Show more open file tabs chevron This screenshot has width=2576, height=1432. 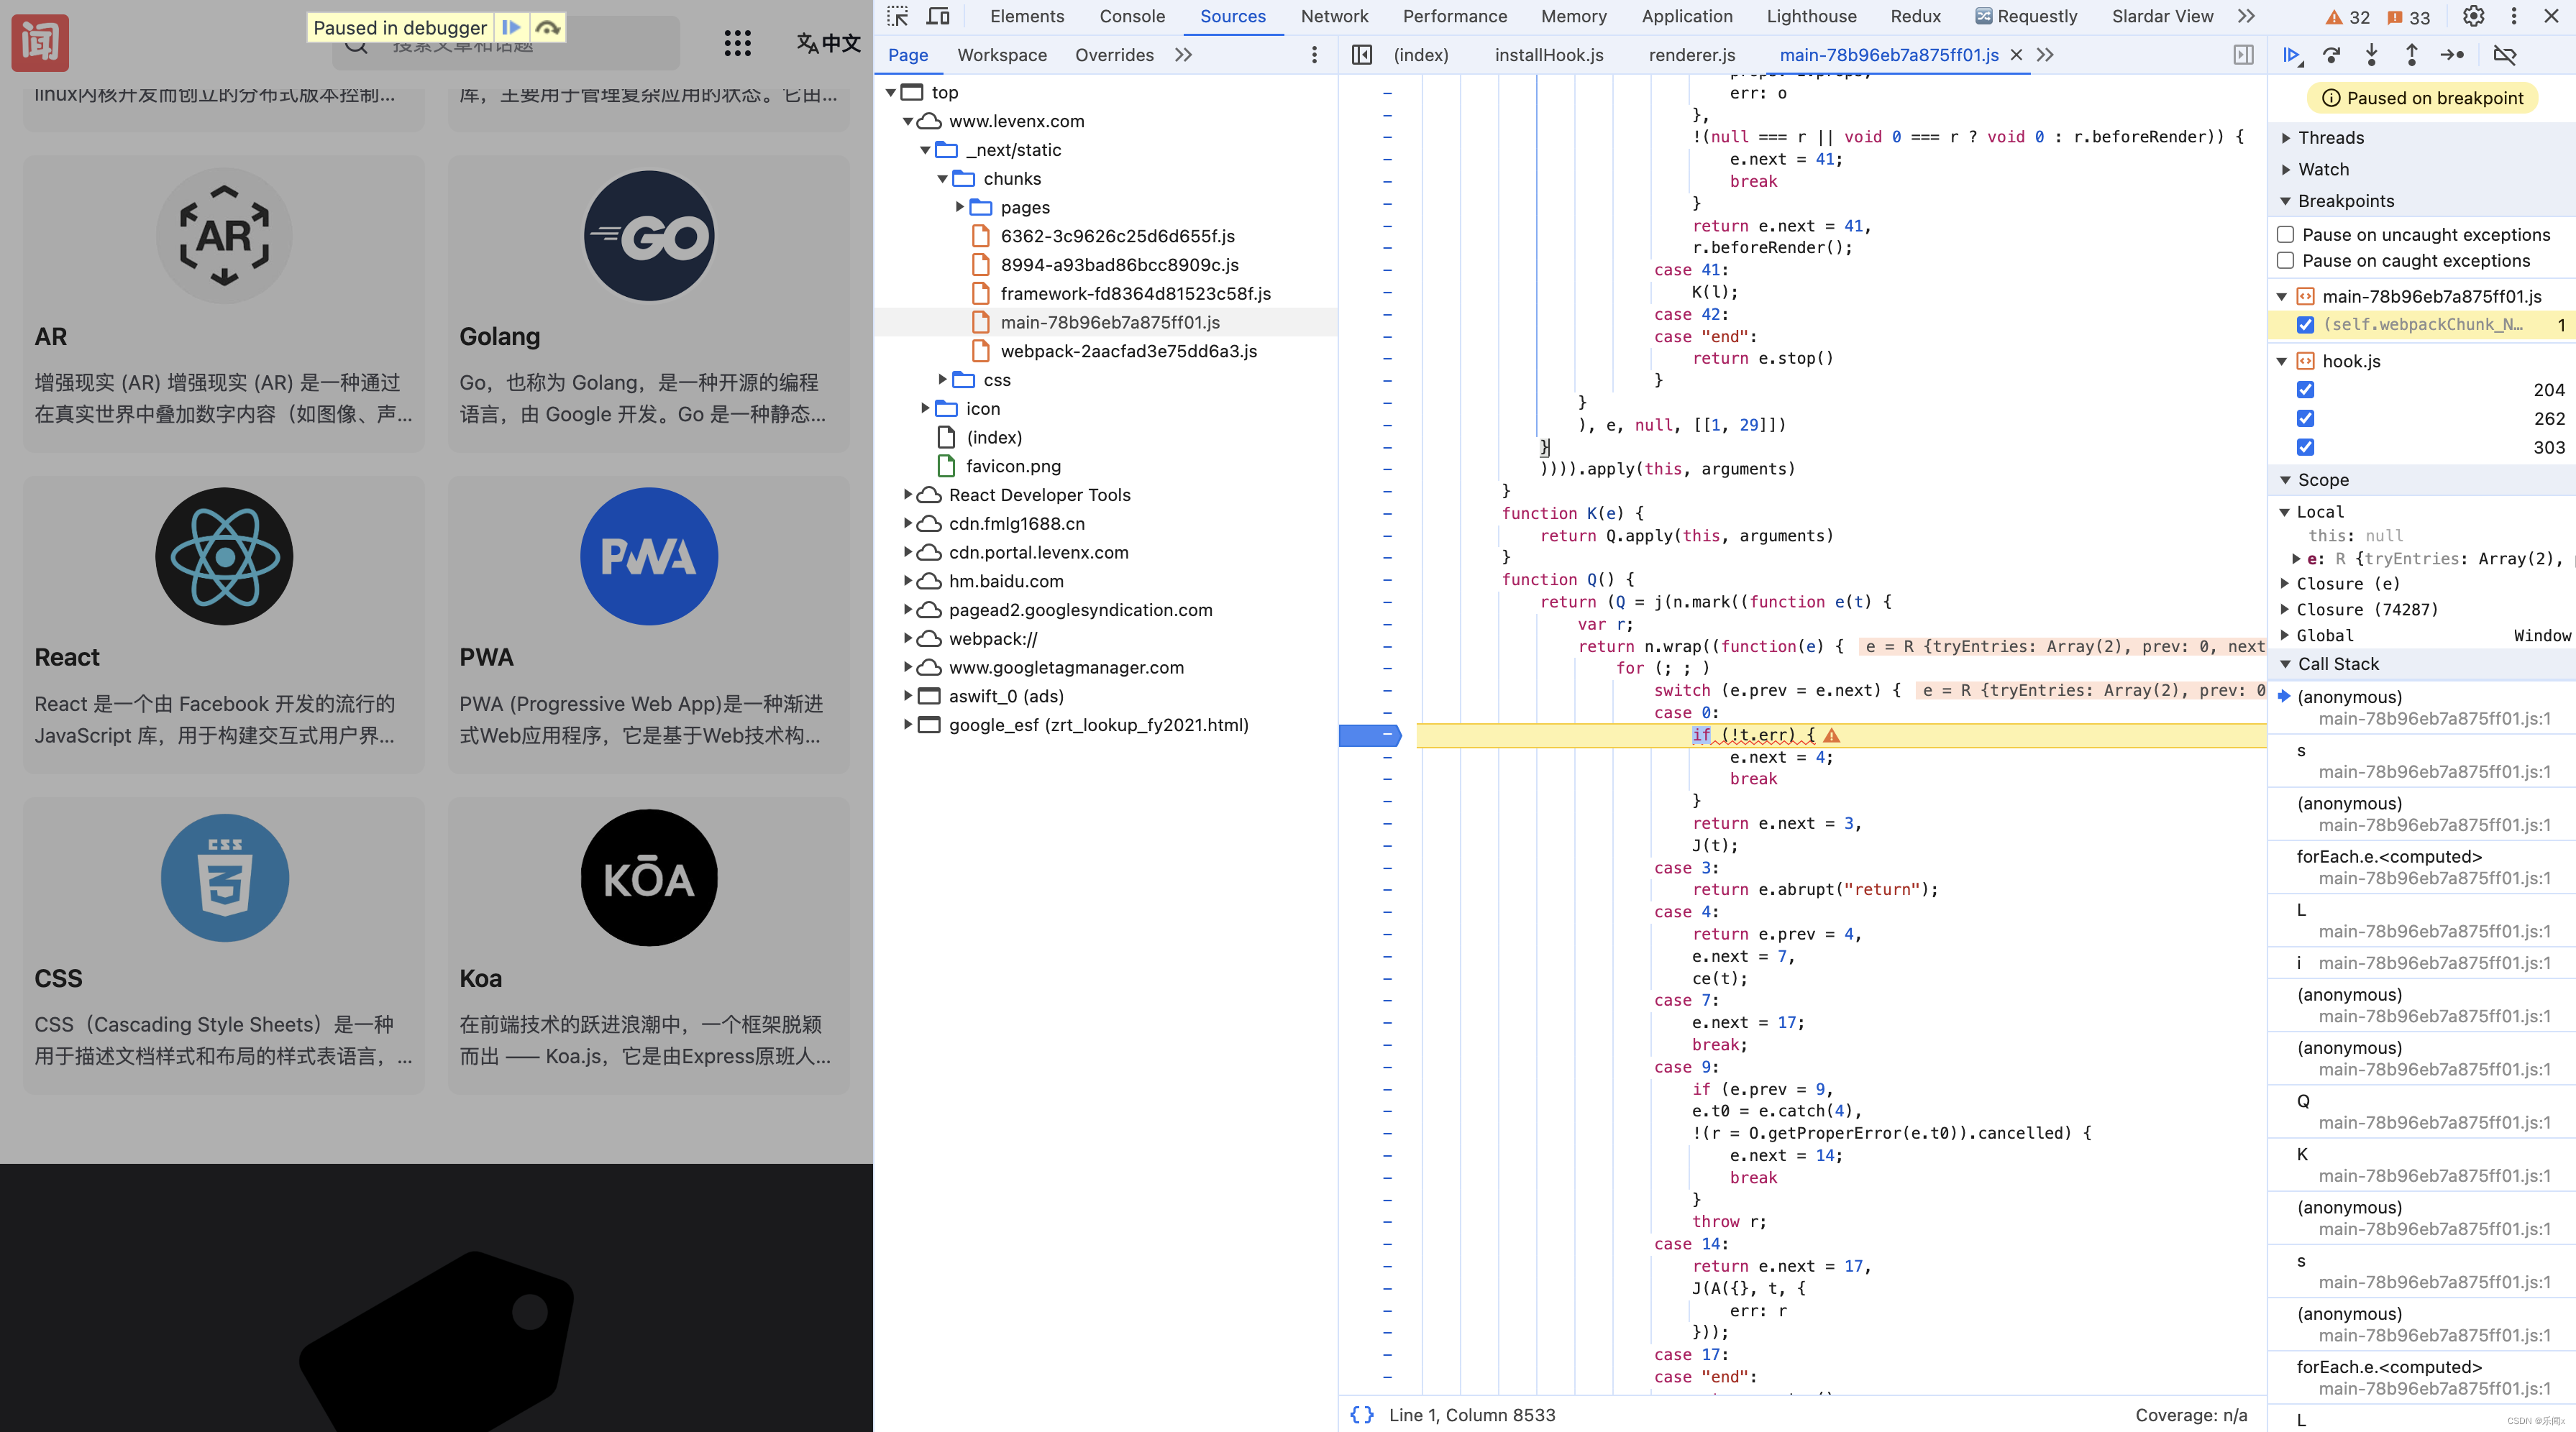[x=2045, y=55]
